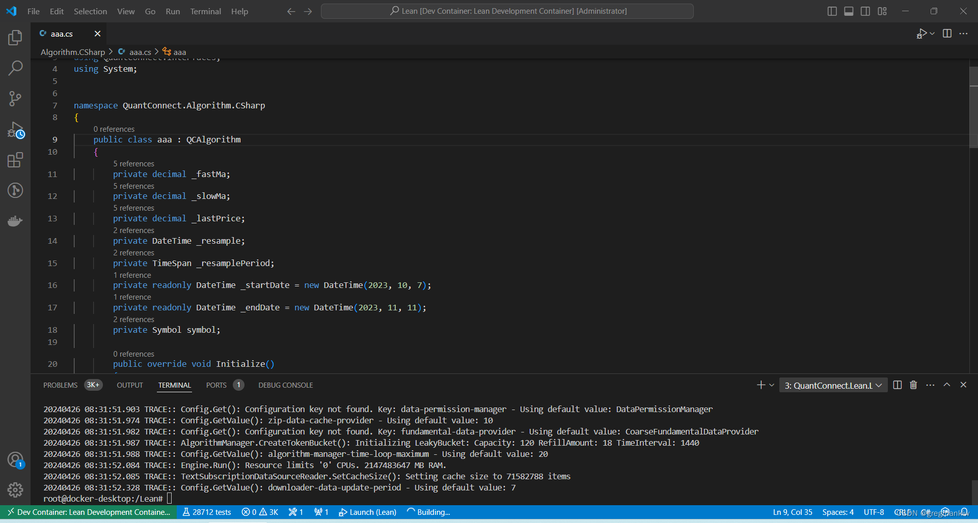Click the Building... status item
The image size is (978, 523).
(x=428, y=512)
